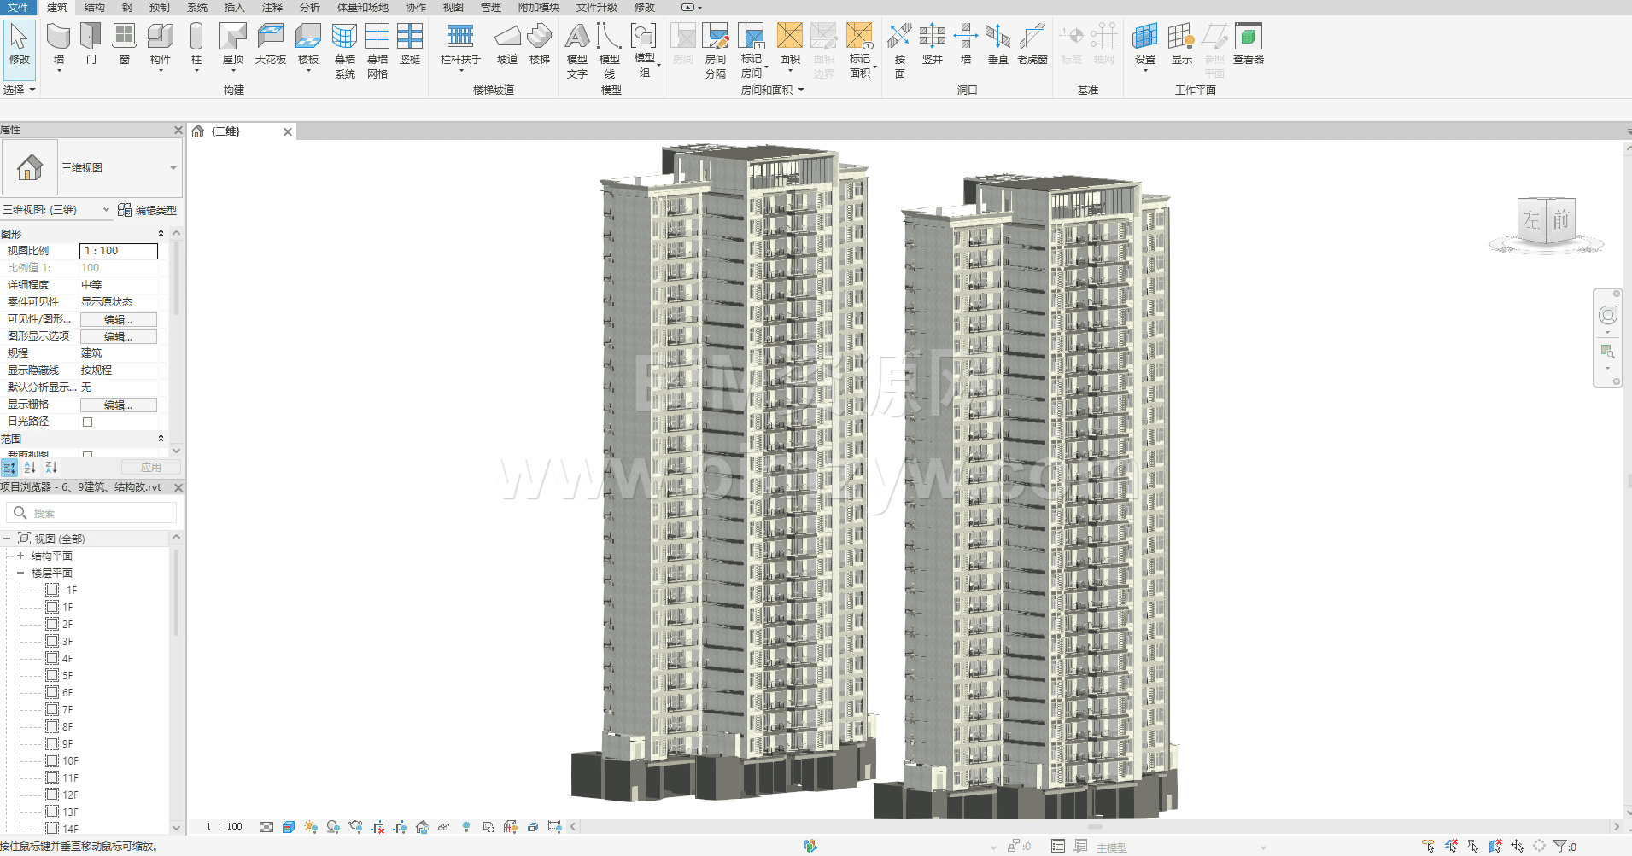
Task: Expand the 结构平面 tree node
Action: (20, 556)
